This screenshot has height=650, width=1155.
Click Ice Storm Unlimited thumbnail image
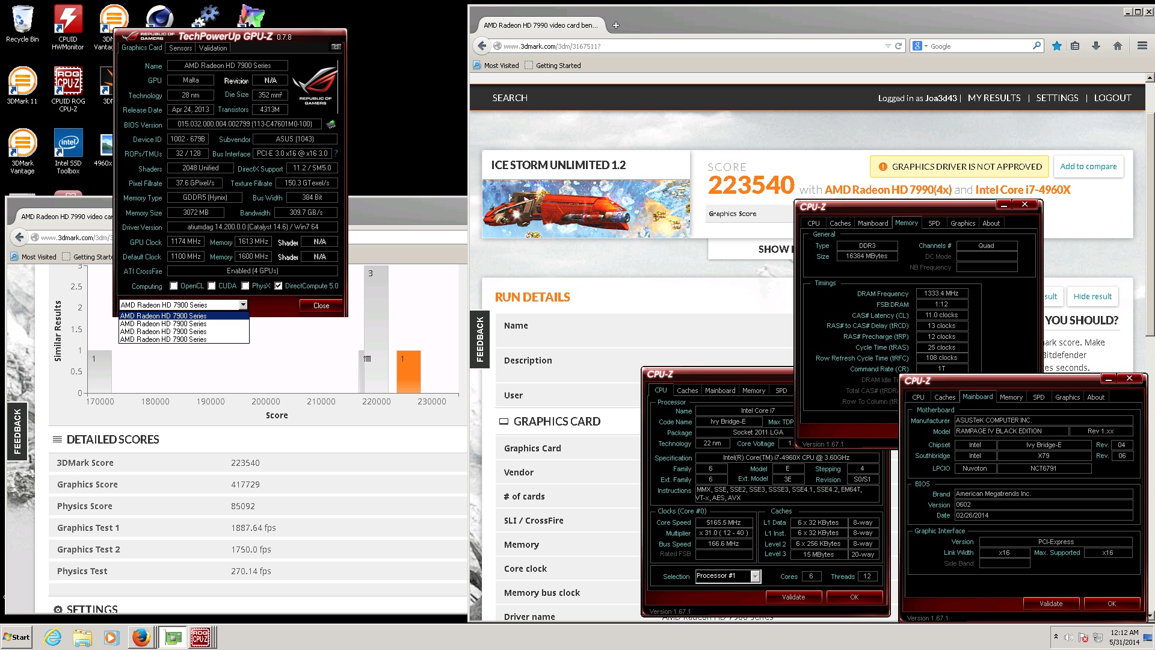[586, 208]
